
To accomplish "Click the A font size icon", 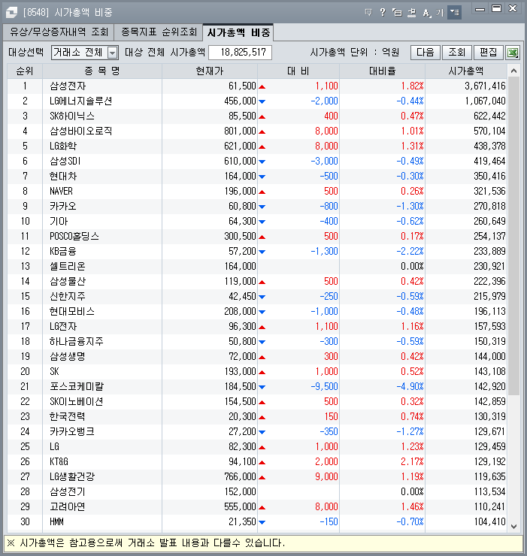I will [x=426, y=13].
